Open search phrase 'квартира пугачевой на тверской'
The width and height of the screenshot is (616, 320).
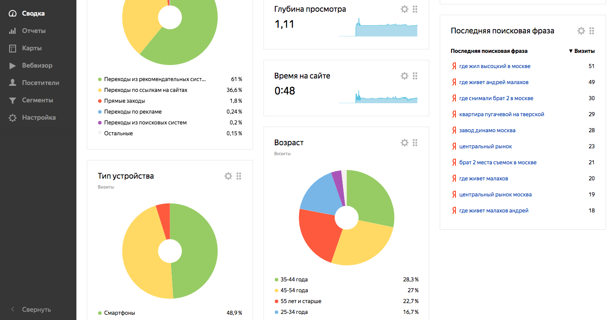(502, 114)
